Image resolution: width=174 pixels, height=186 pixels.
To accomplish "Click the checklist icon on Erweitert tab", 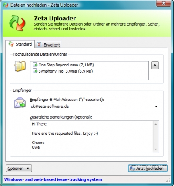I will [x=39, y=45].
